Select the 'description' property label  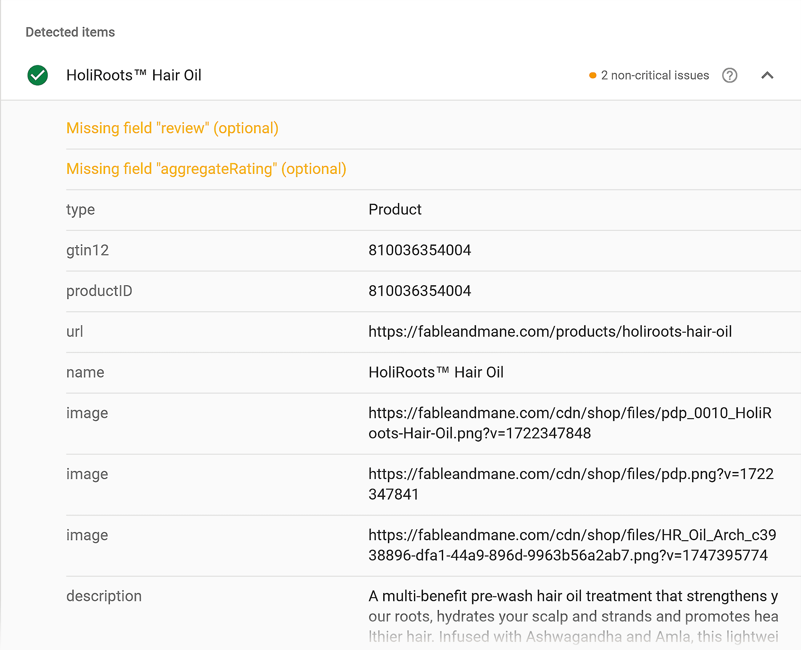(x=104, y=596)
